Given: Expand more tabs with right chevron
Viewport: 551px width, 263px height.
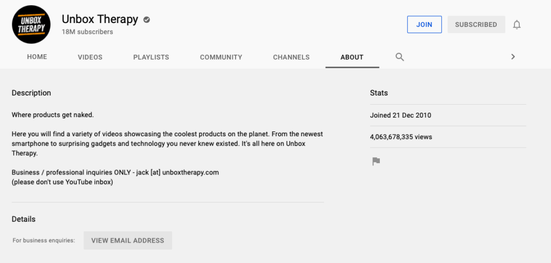Looking at the screenshot, I should pyautogui.click(x=513, y=57).
